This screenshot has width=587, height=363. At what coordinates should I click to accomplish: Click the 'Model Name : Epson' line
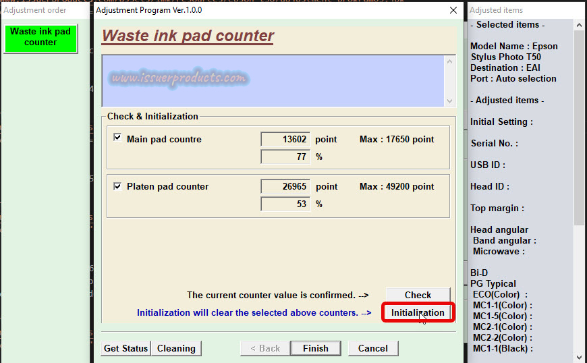click(x=513, y=46)
